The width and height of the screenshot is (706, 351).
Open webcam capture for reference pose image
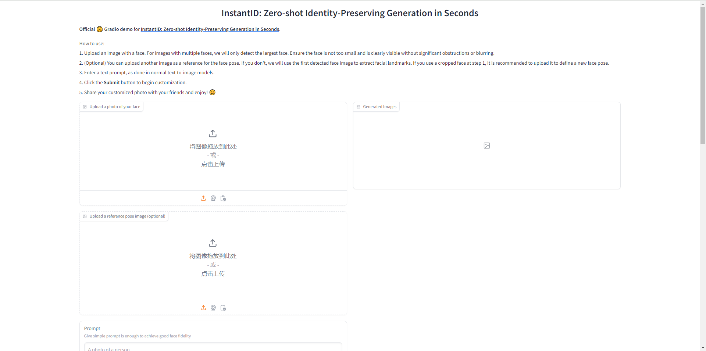pyautogui.click(x=213, y=308)
